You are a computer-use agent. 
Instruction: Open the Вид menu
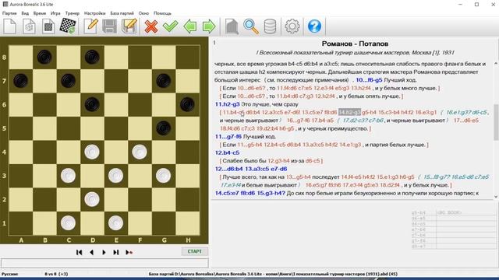click(25, 13)
